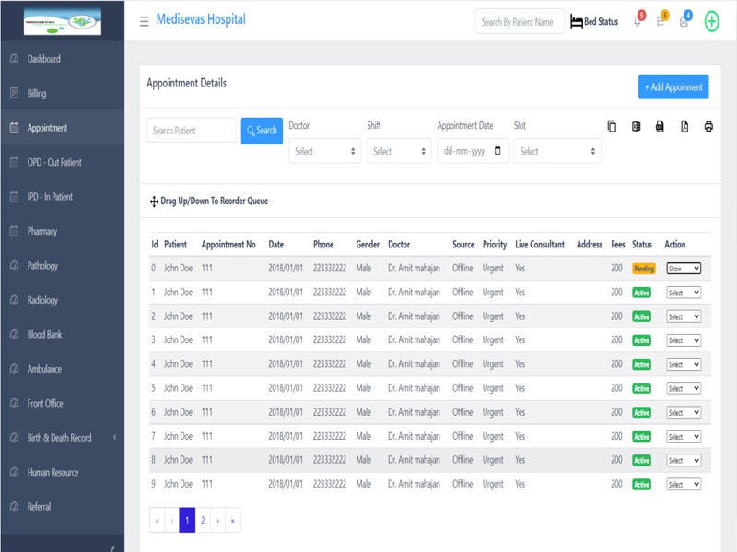Click the green plus circle icon
The image size is (737, 552).
coord(711,22)
